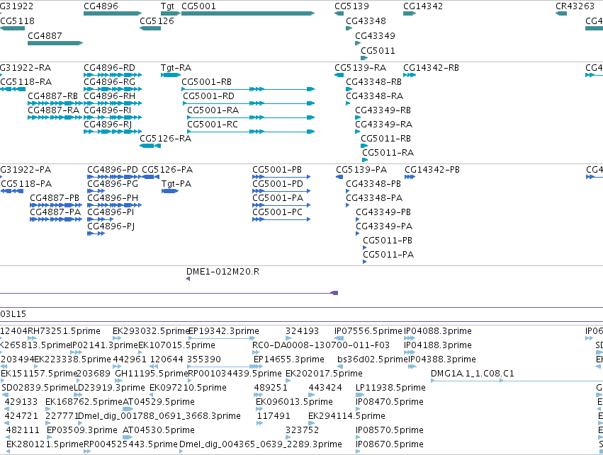
Task: Select the CG4896 gene bar
Action: 113,13
